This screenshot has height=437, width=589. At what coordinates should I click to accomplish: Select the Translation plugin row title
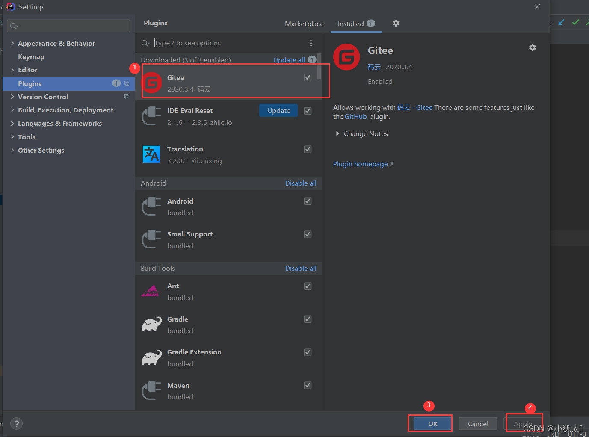pos(185,149)
